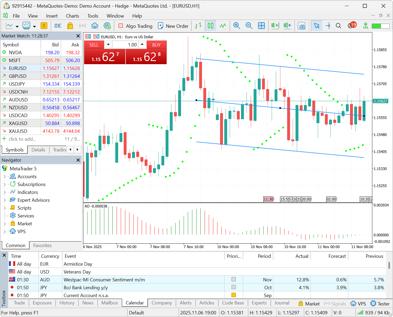
Task: Expand the Accounts node in Navigator
Action: pos(5,176)
